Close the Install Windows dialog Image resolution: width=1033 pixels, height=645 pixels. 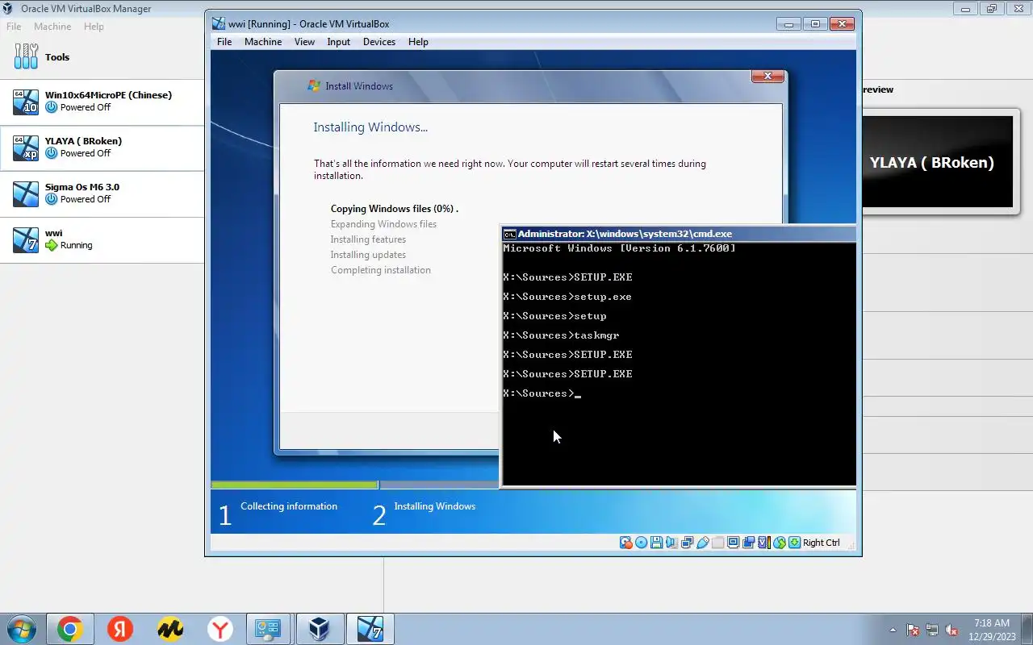(767, 76)
